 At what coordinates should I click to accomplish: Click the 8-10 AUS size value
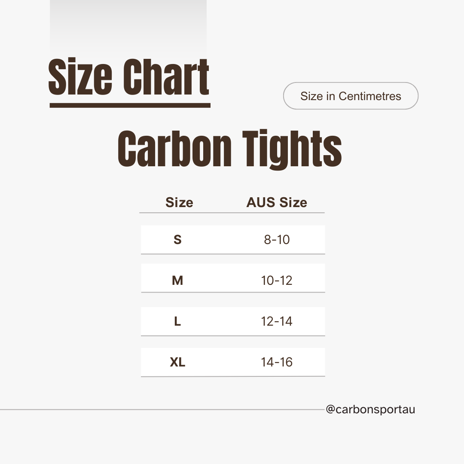[x=277, y=240]
